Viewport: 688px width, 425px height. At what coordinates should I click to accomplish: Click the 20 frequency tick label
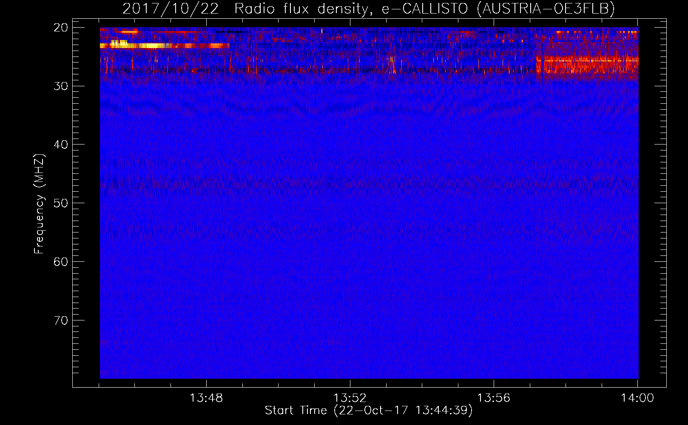coord(61,28)
